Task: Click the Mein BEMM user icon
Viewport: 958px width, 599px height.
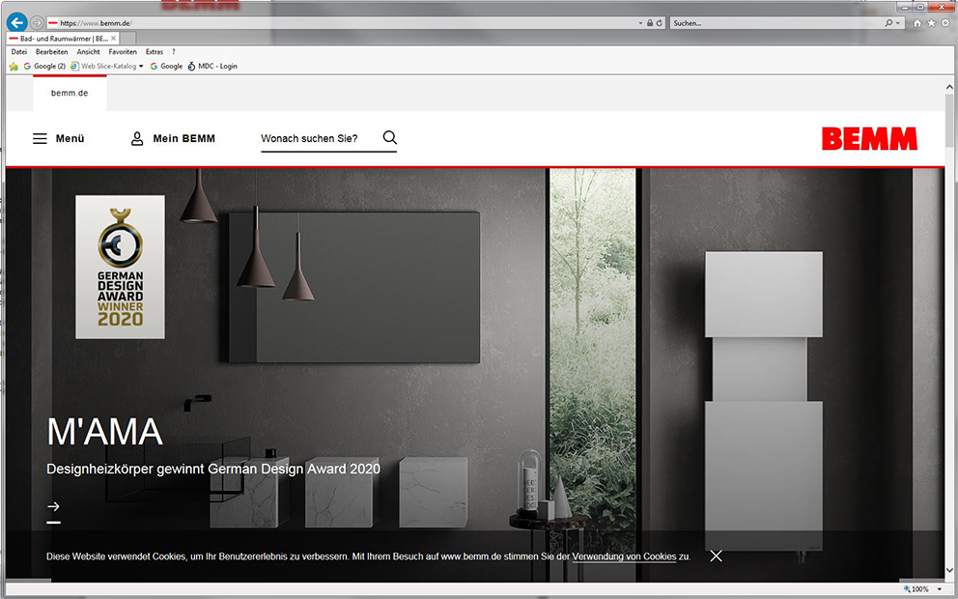Action: pos(137,139)
